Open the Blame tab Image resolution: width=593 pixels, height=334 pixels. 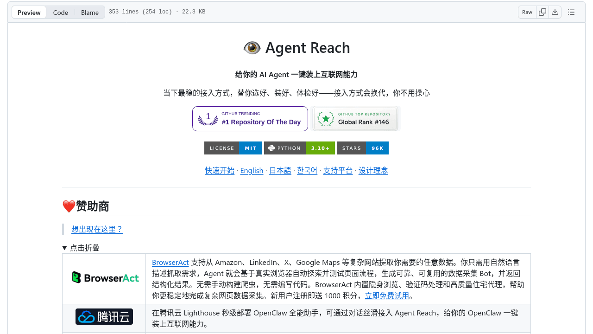click(90, 13)
